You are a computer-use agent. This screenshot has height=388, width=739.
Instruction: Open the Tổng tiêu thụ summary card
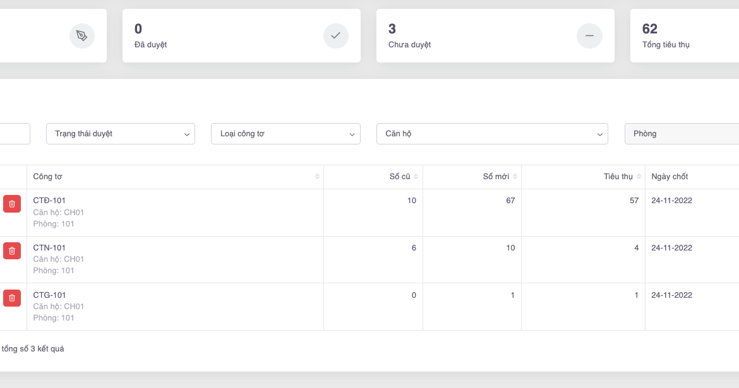684,36
